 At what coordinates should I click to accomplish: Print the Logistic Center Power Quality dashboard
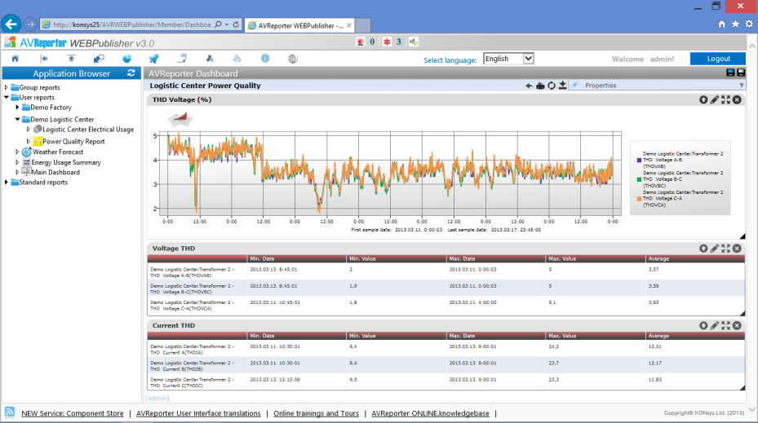(540, 86)
